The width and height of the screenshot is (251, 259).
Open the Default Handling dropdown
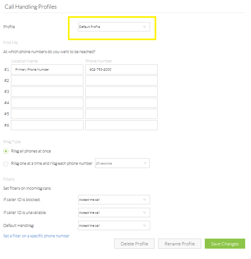(x=114, y=225)
